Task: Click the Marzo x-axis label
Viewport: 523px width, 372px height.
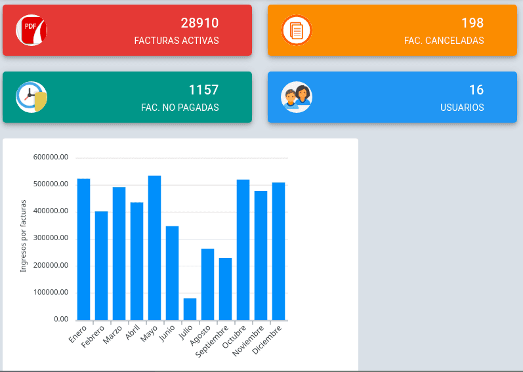Action: 112,335
